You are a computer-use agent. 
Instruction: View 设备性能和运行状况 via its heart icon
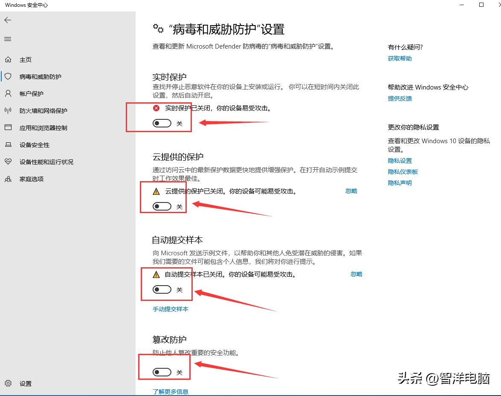7,162
